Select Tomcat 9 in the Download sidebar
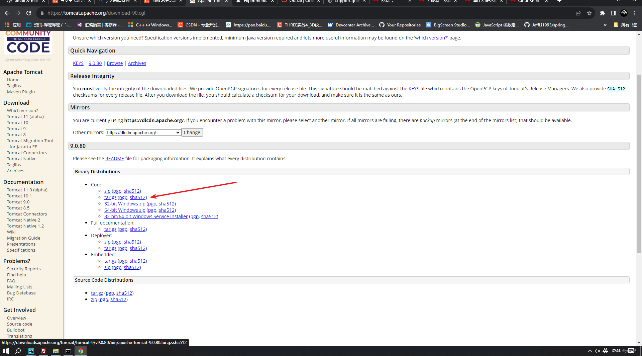The height and width of the screenshot is (356, 642). [x=16, y=128]
